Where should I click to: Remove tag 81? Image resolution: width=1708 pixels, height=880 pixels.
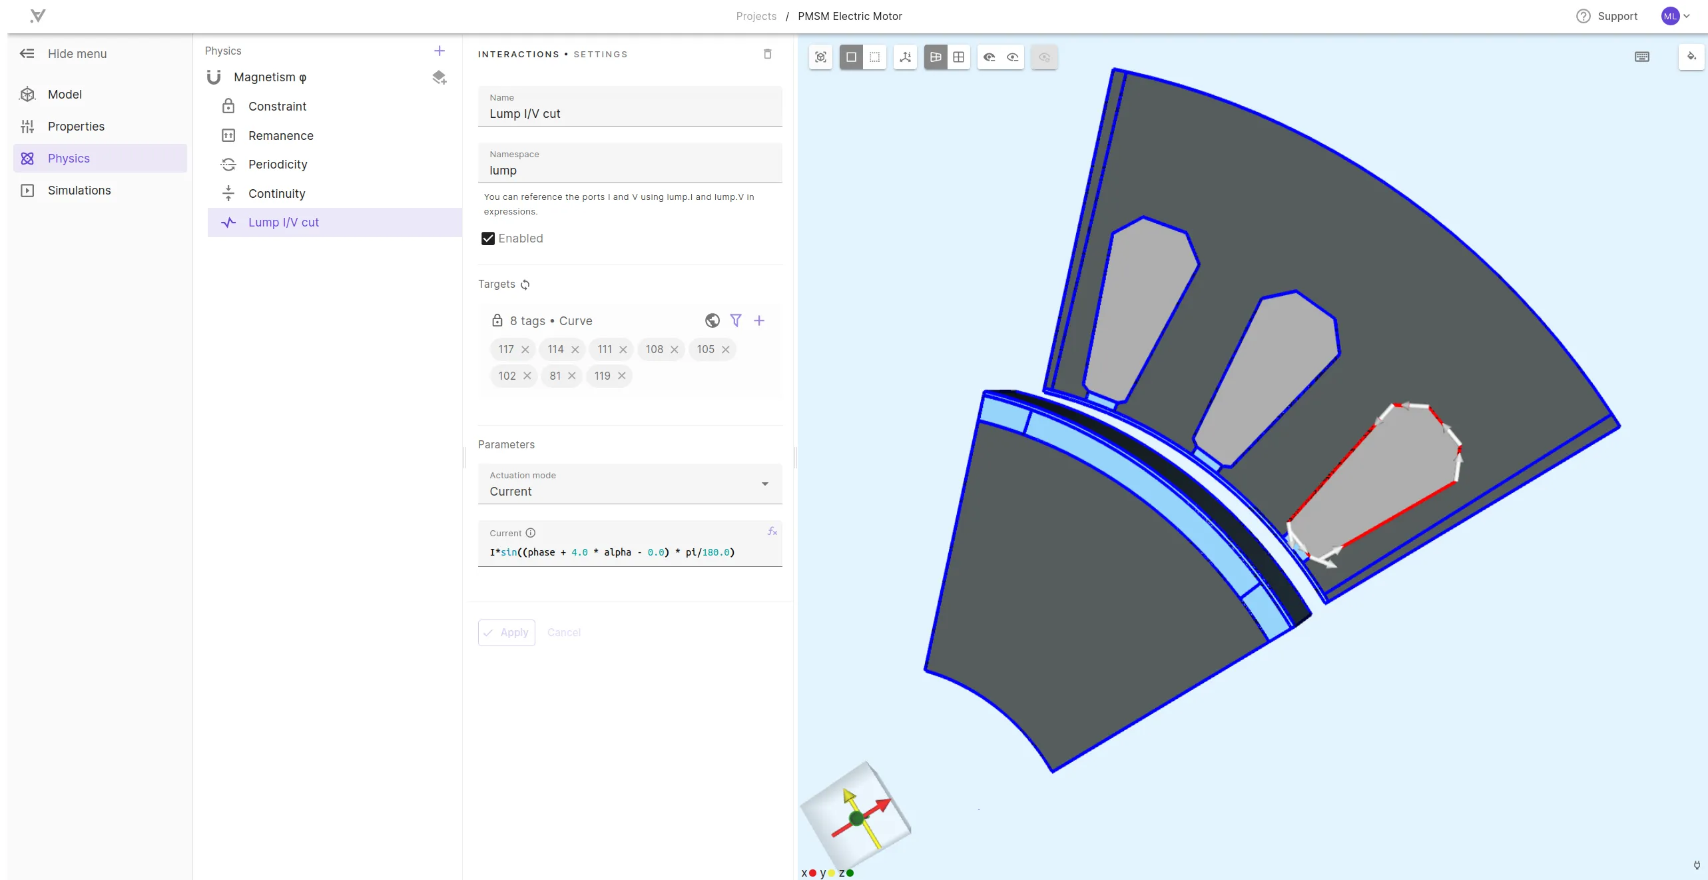coord(572,376)
